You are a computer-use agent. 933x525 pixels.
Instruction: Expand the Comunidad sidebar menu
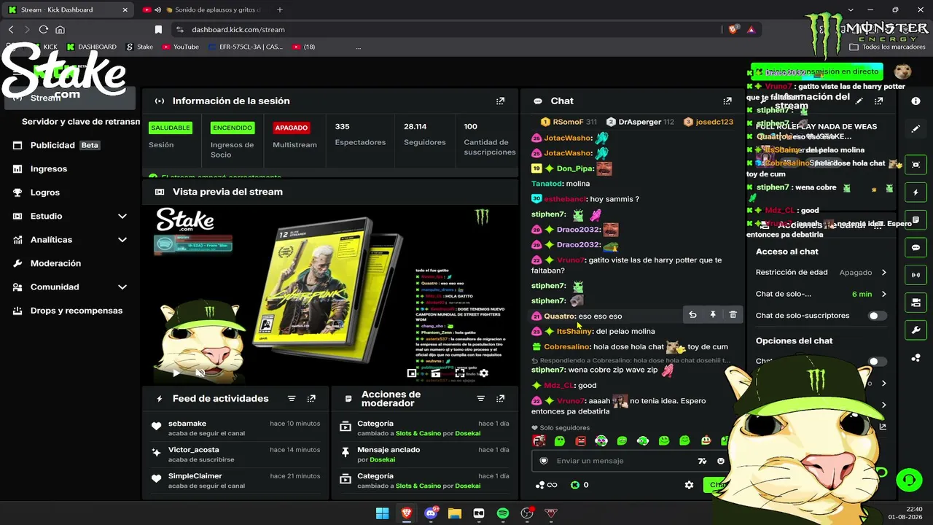point(122,287)
